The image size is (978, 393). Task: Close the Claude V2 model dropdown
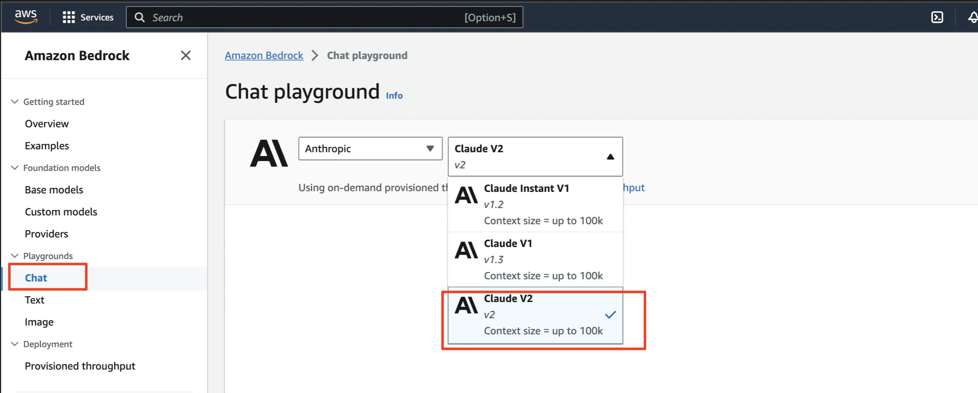[535, 156]
